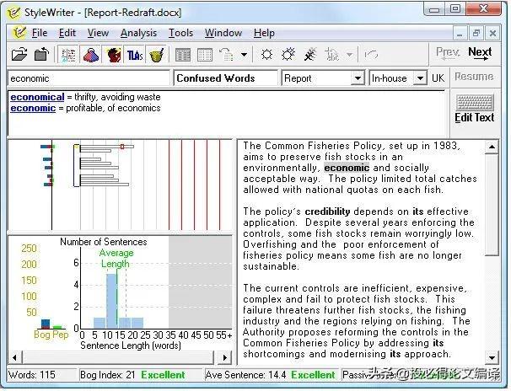Click the horizontal scrollbar thumb under chart
Image resolution: width=511 pixels, height=391 pixels.
tap(118, 357)
